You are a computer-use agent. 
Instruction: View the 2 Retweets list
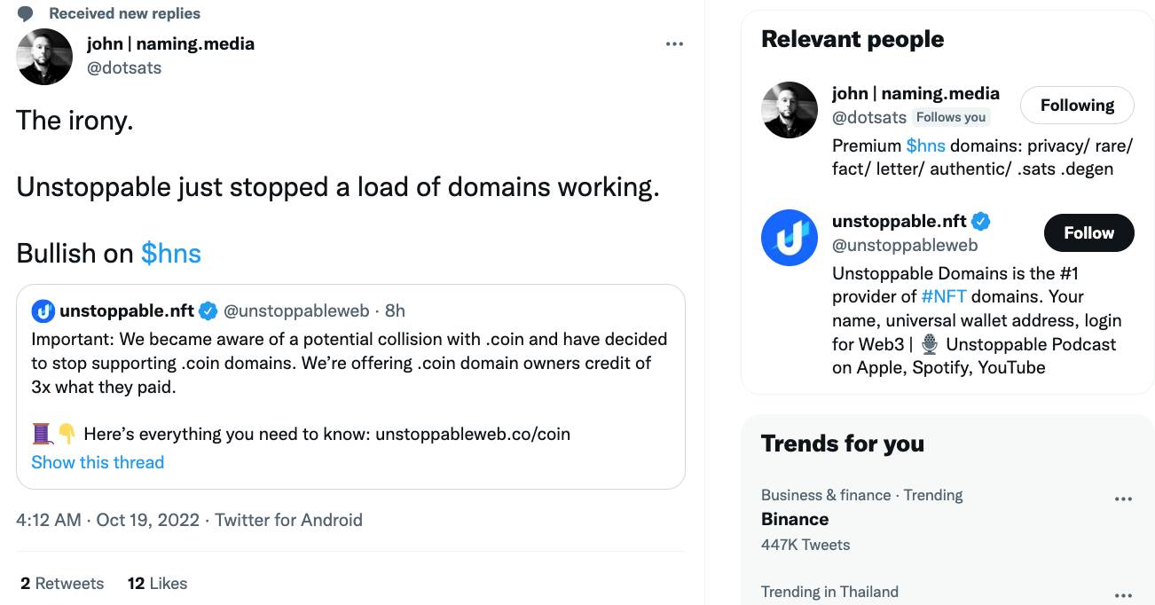click(x=62, y=583)
